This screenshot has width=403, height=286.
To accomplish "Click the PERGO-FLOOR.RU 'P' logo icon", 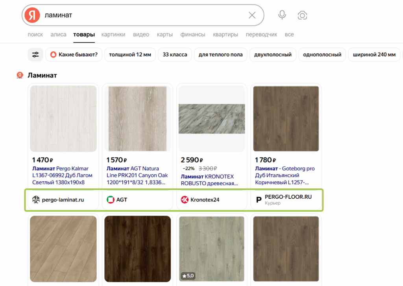I will [x=259, y=200].
